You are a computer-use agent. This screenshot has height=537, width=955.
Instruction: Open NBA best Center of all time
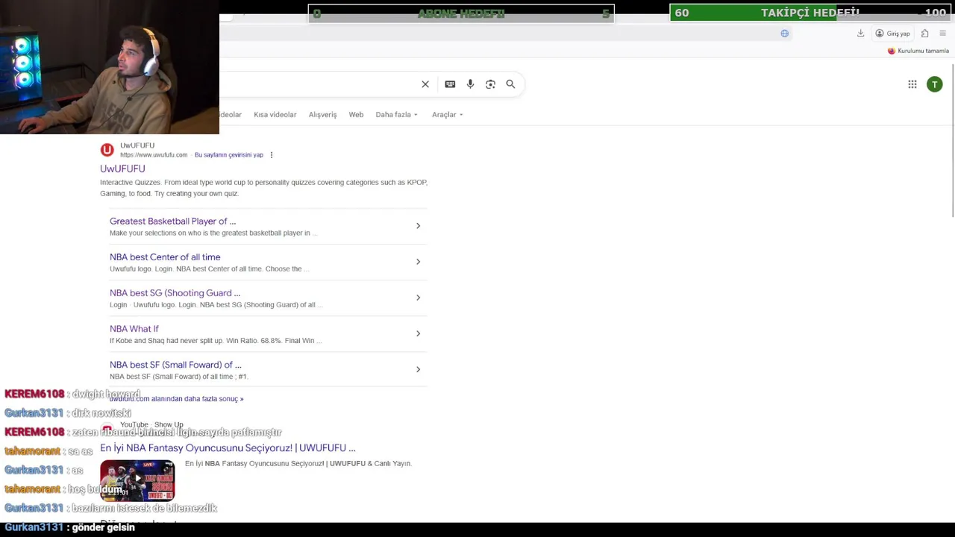165,257
